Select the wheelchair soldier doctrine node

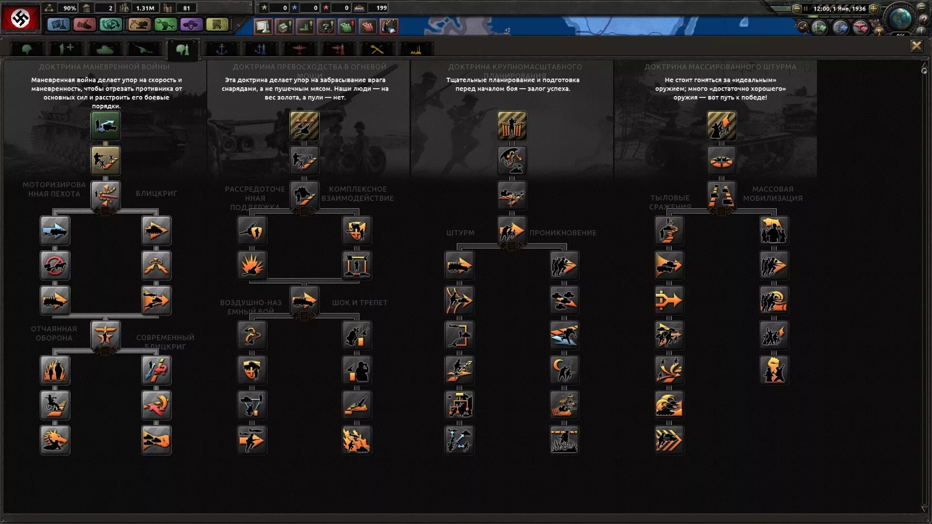tap(55, 405)
